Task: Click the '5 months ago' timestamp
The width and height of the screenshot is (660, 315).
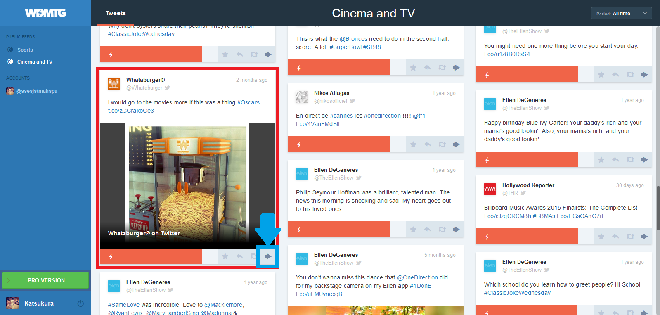Action: click(440, 255)
